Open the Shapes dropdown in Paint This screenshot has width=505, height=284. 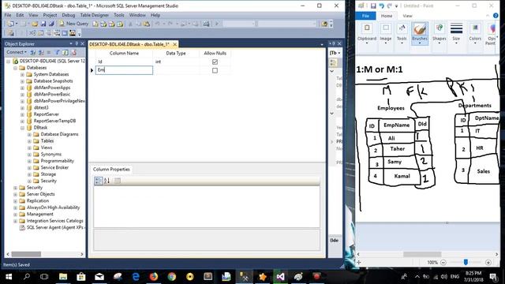click(439, 42)
